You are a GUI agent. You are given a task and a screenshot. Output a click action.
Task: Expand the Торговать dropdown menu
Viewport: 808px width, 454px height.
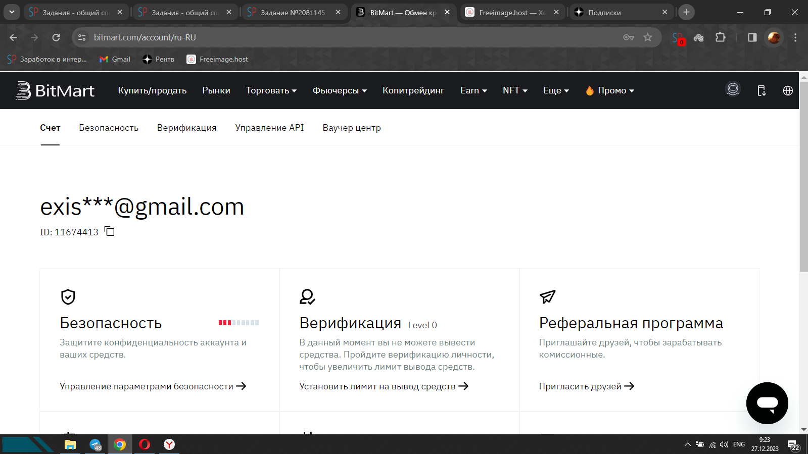tap(271, 90)
